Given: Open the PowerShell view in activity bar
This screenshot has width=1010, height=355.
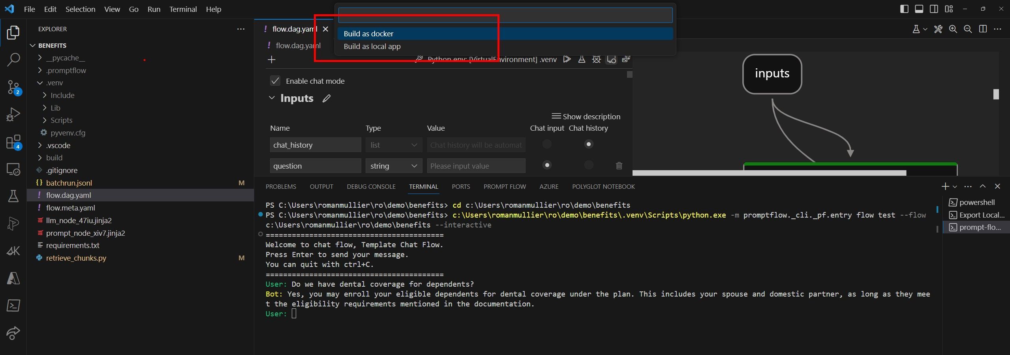Looking at the screenshot, I should (13, 306).
